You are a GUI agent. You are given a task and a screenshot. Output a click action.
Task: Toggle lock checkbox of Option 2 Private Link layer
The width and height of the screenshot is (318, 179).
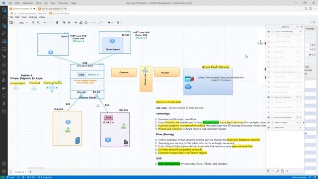coord(272,97)
